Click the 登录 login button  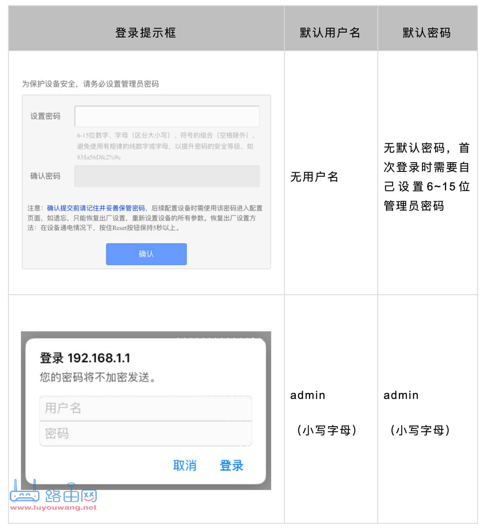click(231, 465)
